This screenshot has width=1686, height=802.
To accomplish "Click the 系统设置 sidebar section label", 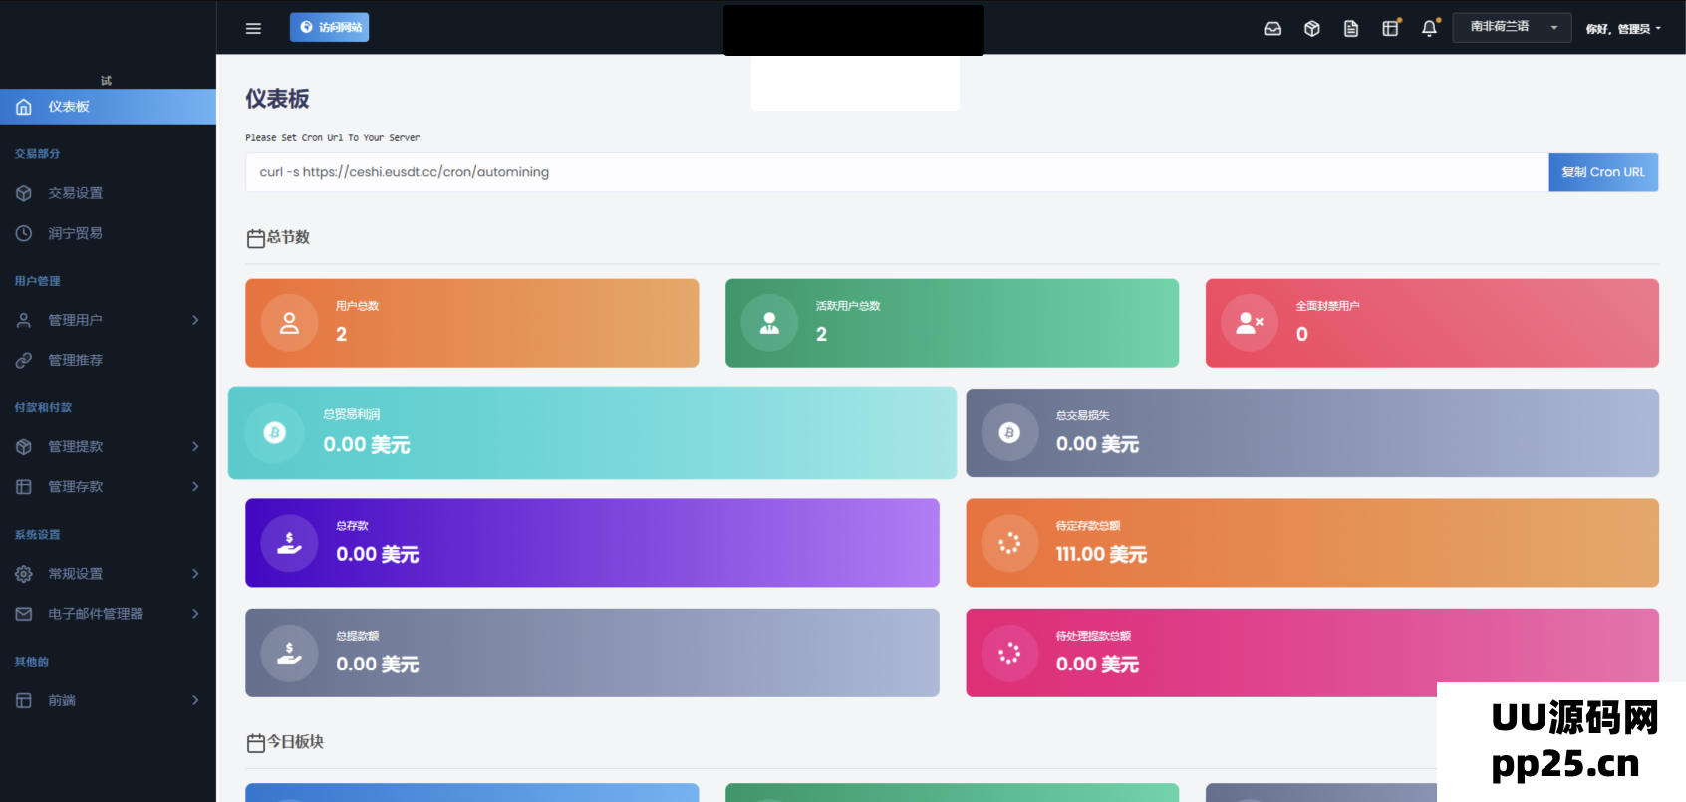I will pyautogui.click(x=37, y=535).
